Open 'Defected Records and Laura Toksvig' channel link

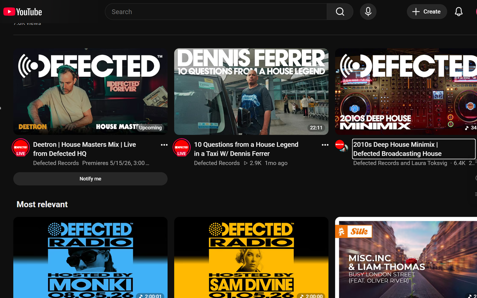[x=400, y=163]
